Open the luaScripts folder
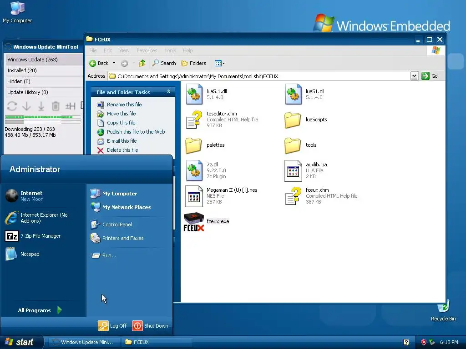This screenshot has height=349, width=466. pos(293,120)
